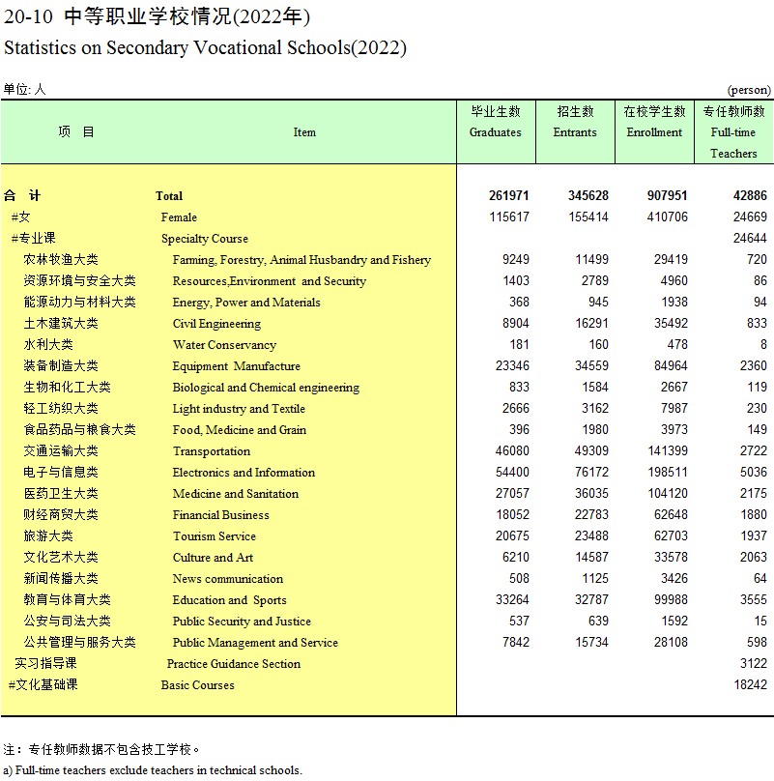Click Energy, Power and Materials label
Screen dimensions: 774x781
pyautogui.click(x=246, y=303)
